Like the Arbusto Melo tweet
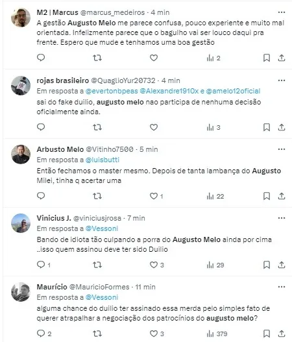 154,196
